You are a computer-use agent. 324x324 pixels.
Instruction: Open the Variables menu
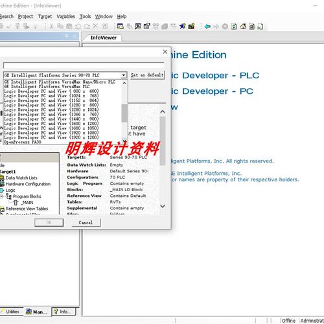click(66, 16)
